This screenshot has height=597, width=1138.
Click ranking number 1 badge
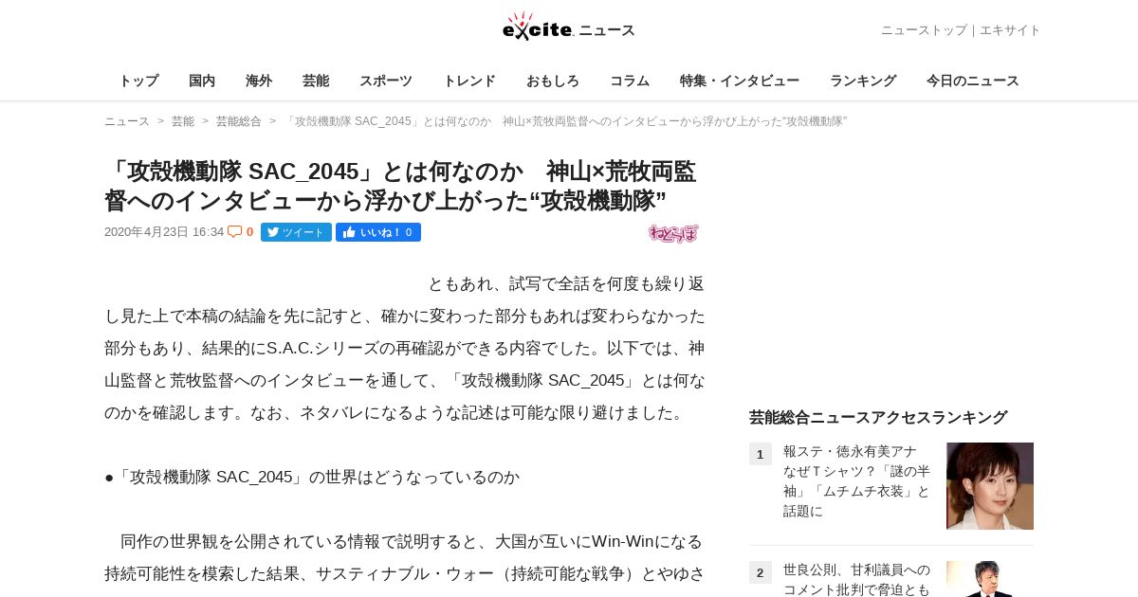pyautogui.click(x=761, y=454)
